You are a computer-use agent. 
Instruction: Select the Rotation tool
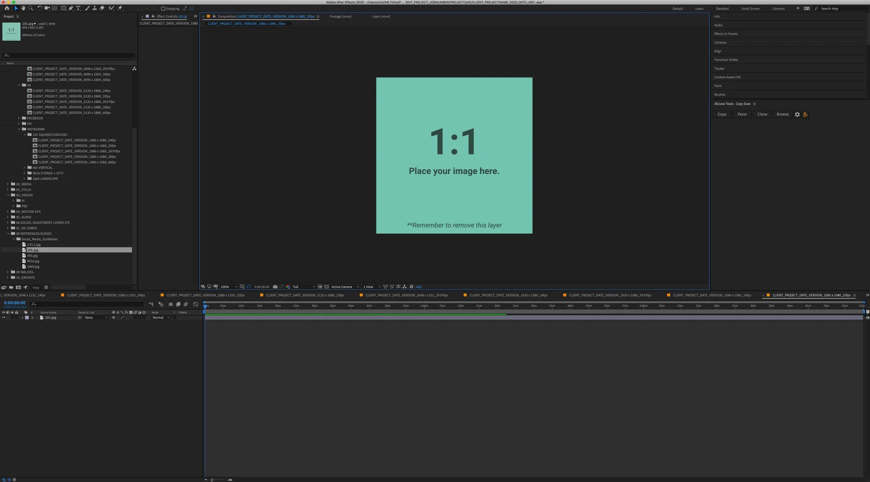(39, 8)
